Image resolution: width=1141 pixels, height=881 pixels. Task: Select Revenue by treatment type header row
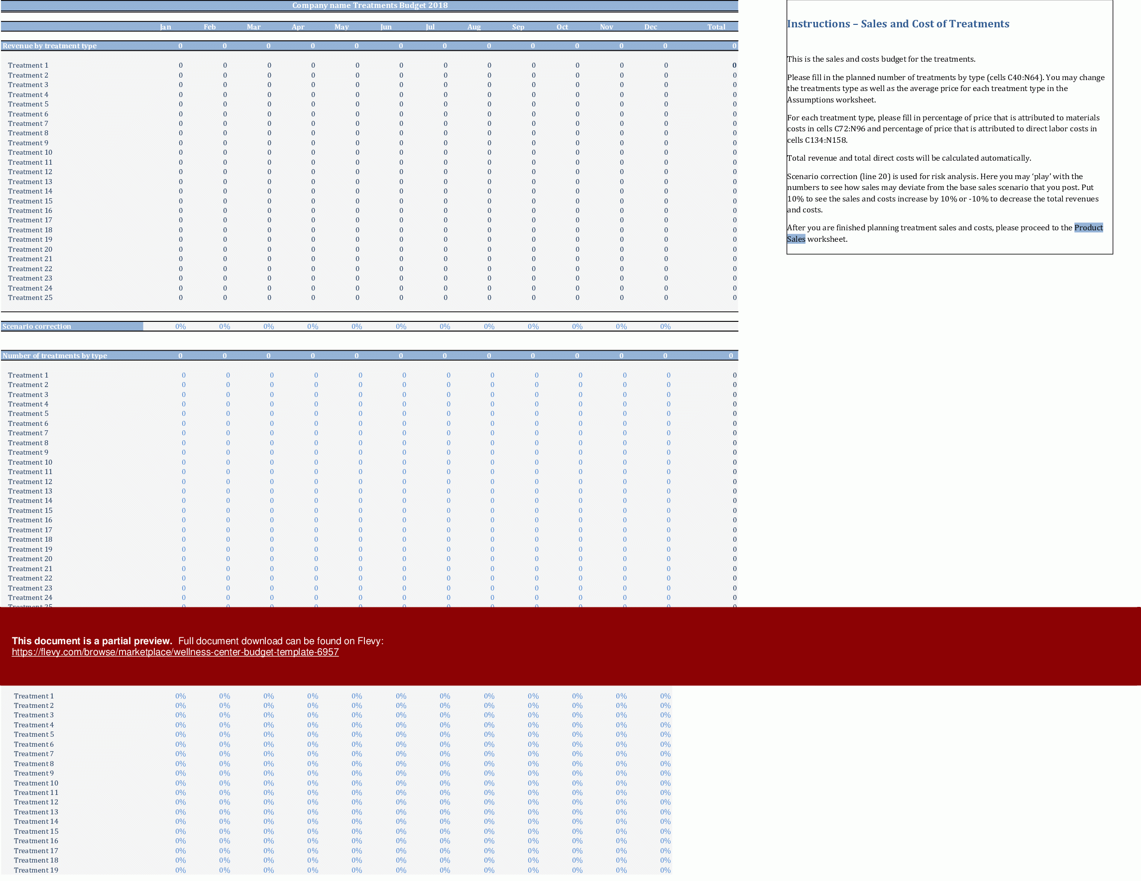click(50, 46)
